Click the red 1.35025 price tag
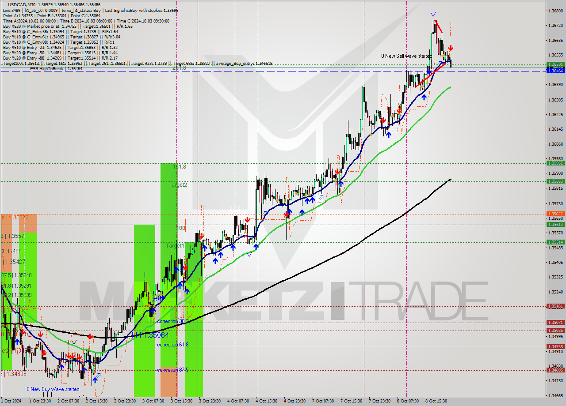 [555, 330]
